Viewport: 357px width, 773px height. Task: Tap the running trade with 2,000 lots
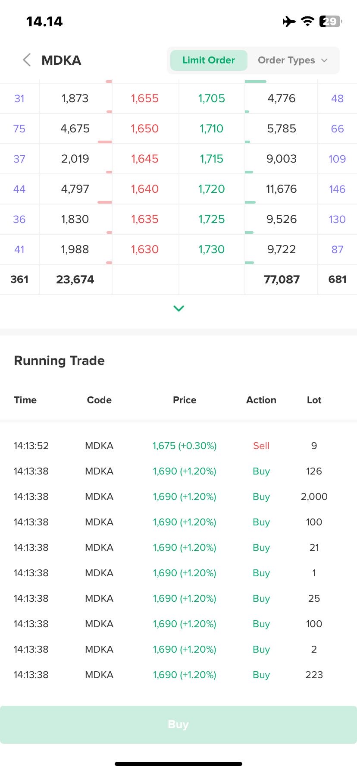(178, 496)
